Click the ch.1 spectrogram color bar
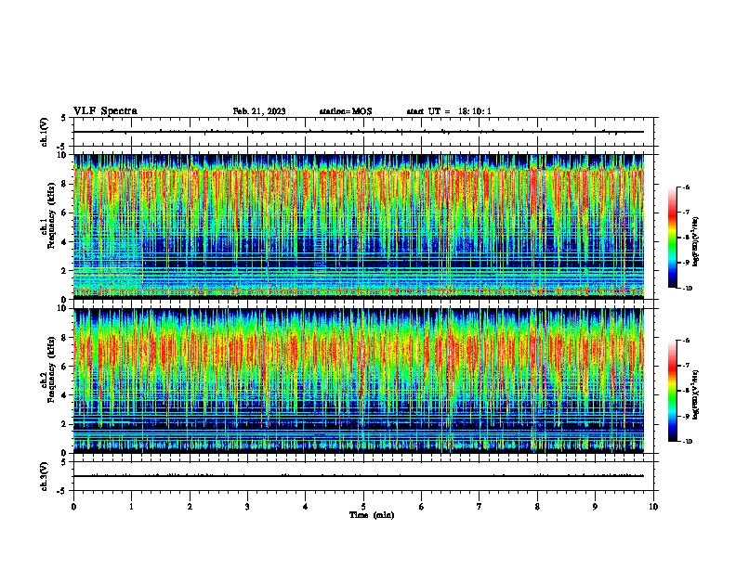Screen dimensions: 736x568 (x=672, y=238)
